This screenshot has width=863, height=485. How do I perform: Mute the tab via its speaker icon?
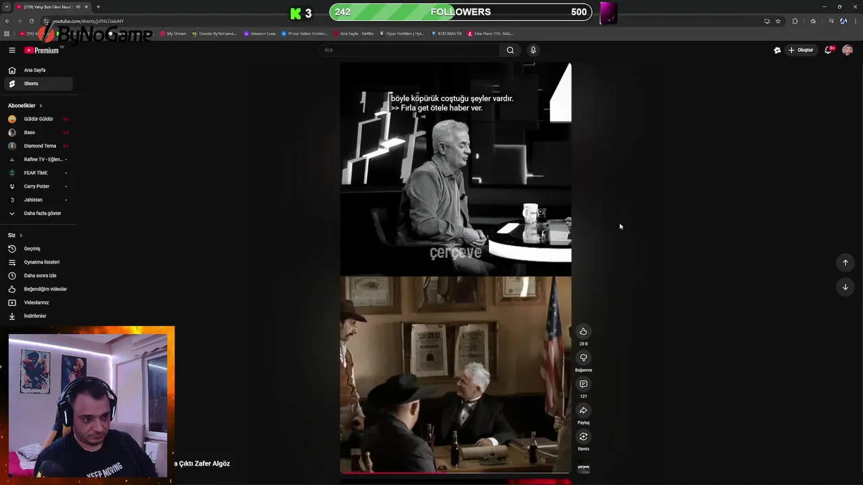pyautogui.click(x=78, y=7)
